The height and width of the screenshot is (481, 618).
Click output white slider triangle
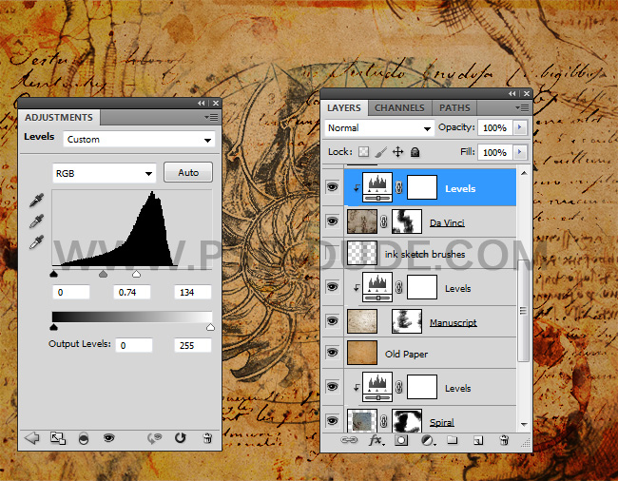(210, 327)
